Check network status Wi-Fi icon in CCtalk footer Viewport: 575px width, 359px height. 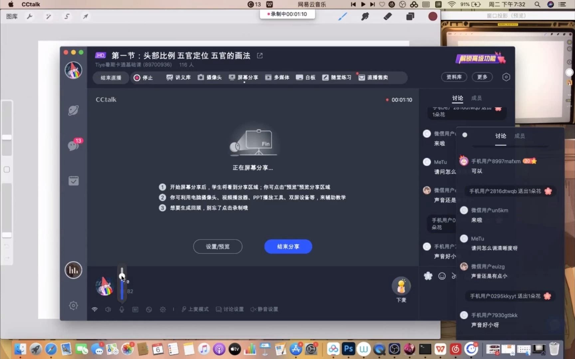click(95, 309)
